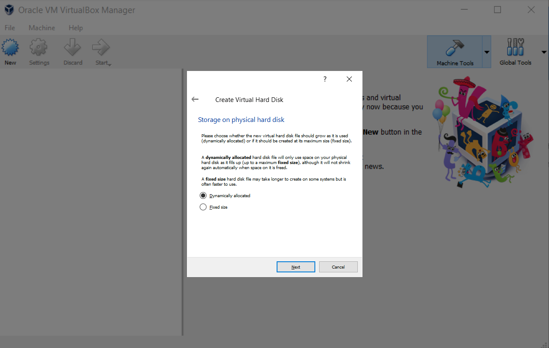Click the New machine toolbar icon
The height and width of the screenshot is (348, 549).
tap(10, 48)
